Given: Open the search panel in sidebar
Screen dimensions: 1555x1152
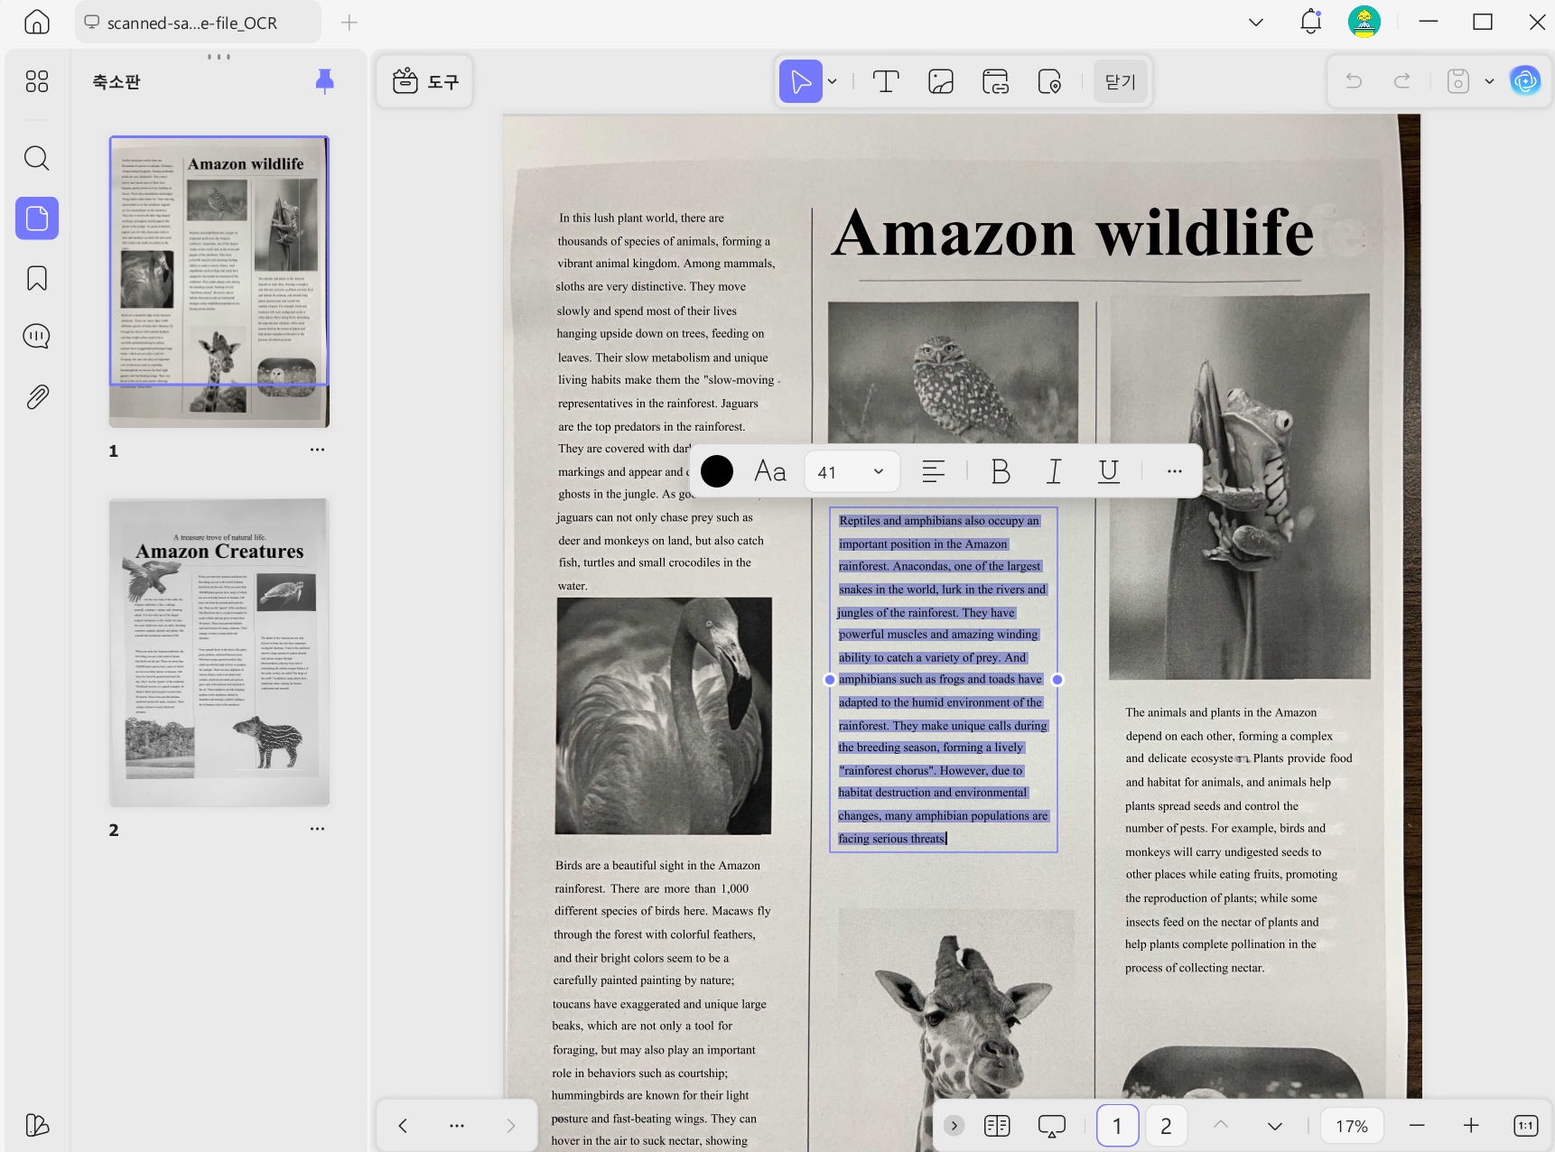Looking at the screenshot, I should (x=37, y=158).
